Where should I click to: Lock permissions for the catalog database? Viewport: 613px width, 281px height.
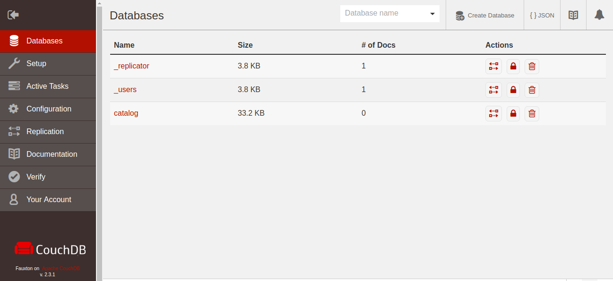tap(513, 113)
